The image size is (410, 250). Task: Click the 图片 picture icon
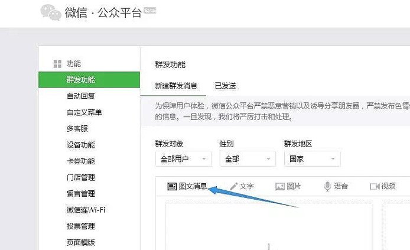[x=280, y=186]
